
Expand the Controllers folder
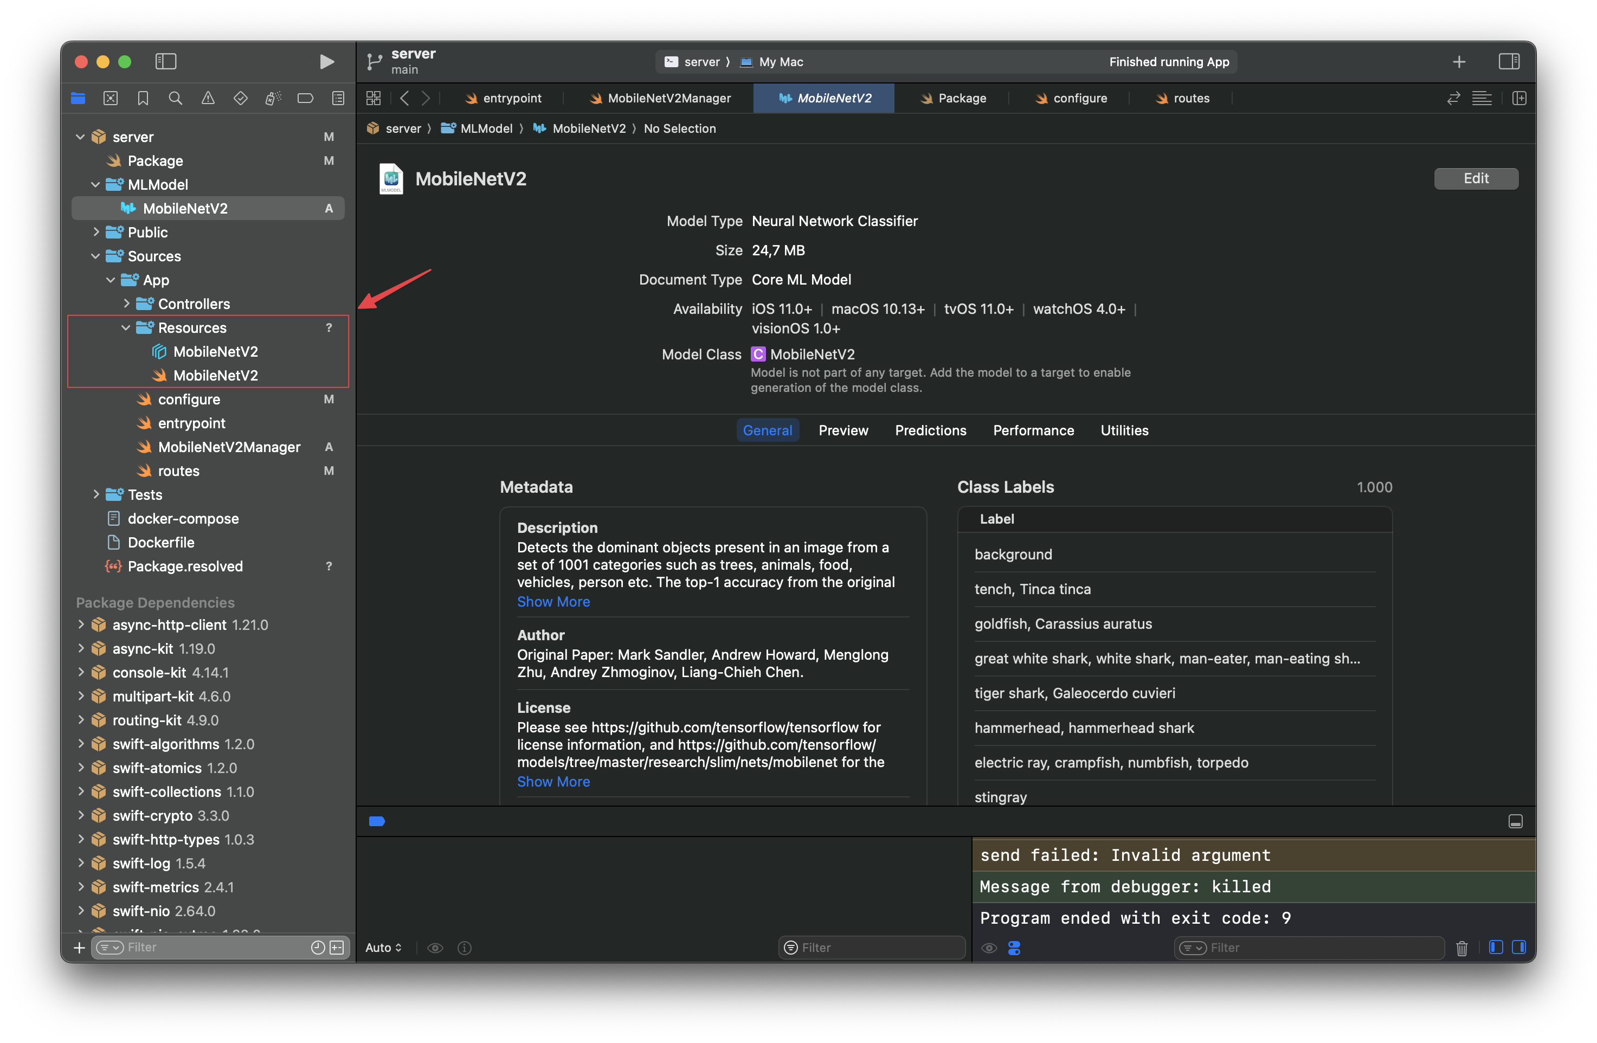[126, 302]
